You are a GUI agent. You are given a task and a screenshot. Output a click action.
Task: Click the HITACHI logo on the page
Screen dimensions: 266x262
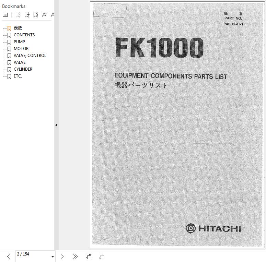tap(213, 228)
